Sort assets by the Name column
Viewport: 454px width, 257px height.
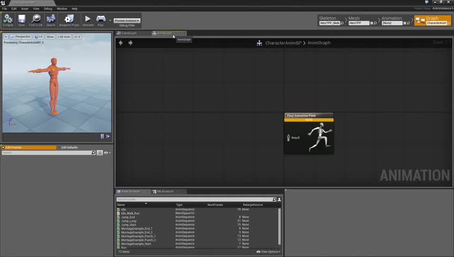[121, 205]
